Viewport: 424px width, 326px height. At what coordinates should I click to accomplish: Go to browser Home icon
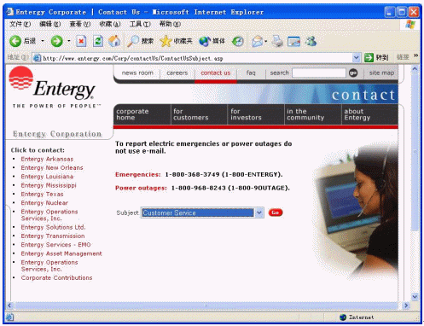pos(114,41)
